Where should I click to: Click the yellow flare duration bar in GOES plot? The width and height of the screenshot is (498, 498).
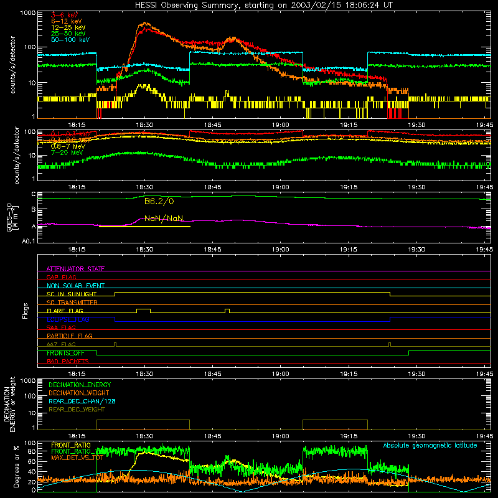tap(145, 227)
